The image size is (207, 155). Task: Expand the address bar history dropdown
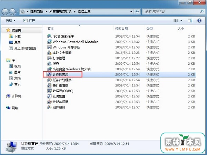point(131,12)
